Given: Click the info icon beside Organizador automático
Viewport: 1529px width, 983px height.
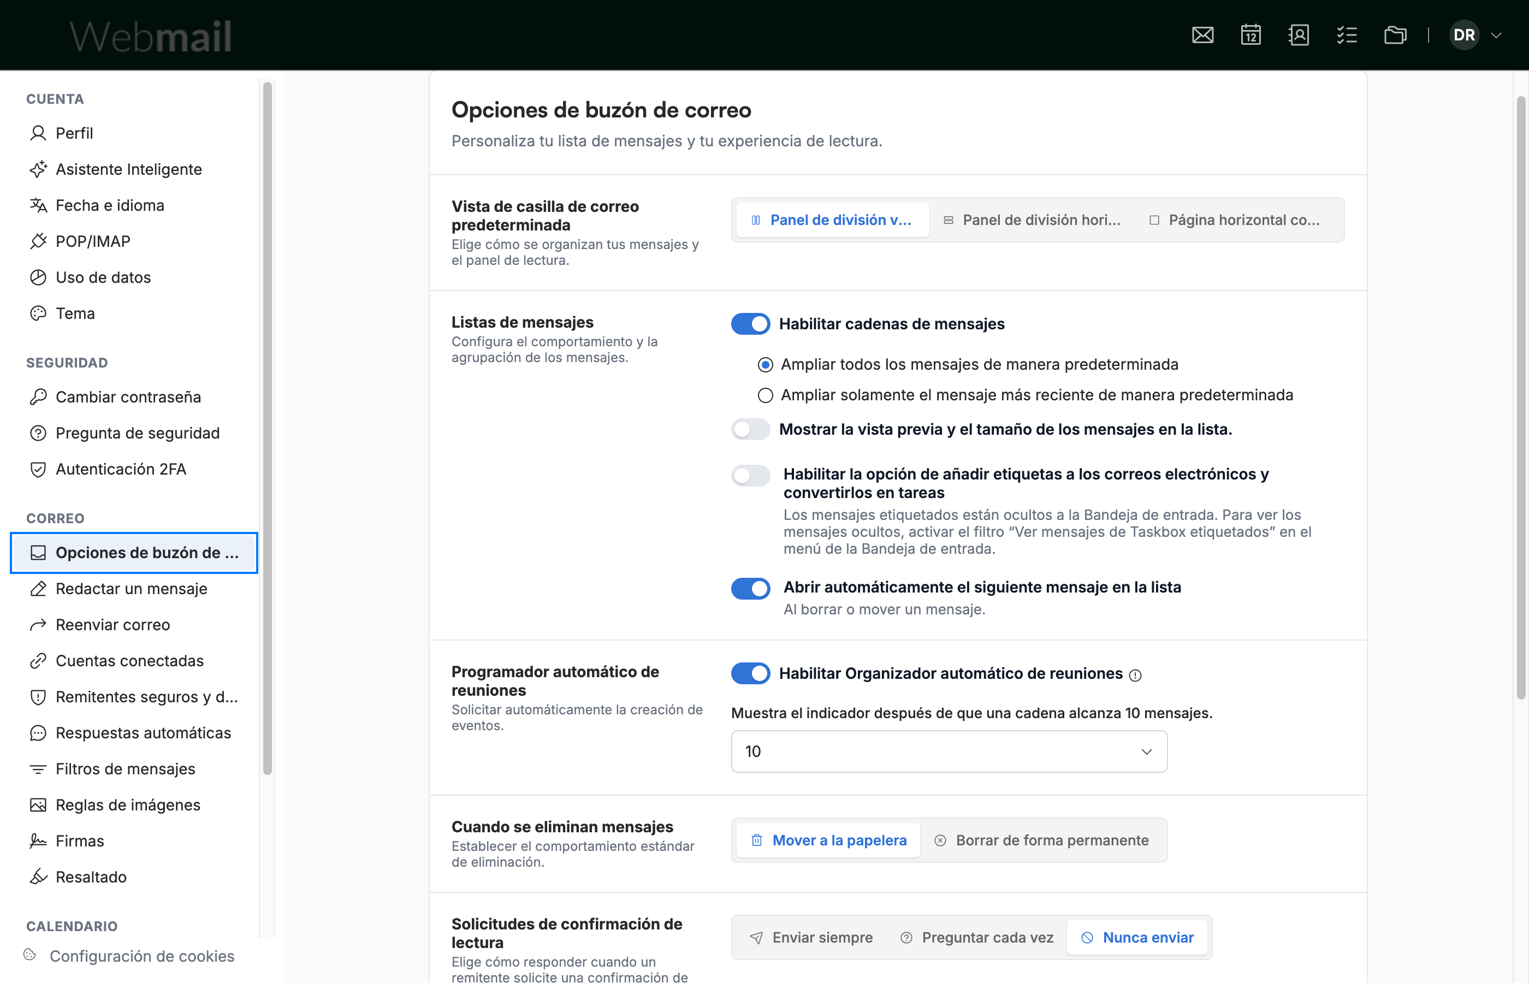Looking at the screenshot, I should (1135, 674).
